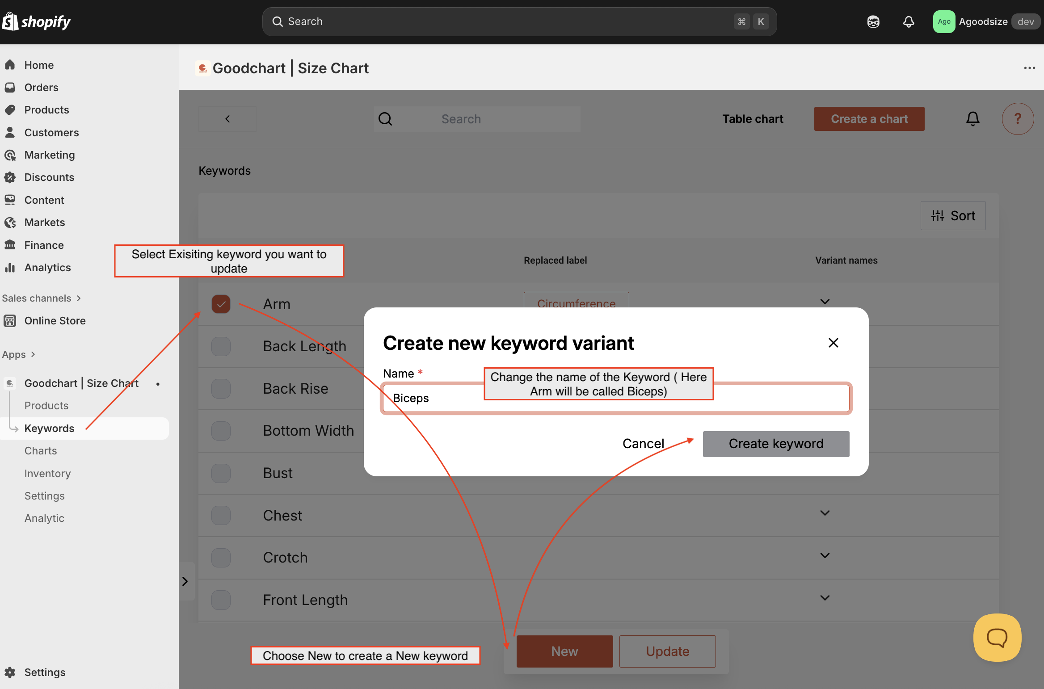Uncheck the Arm keyword checkbox
1044x689 pixels.
click(221, 304)
